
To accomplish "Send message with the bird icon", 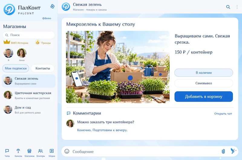I will [x=233, y=151].
